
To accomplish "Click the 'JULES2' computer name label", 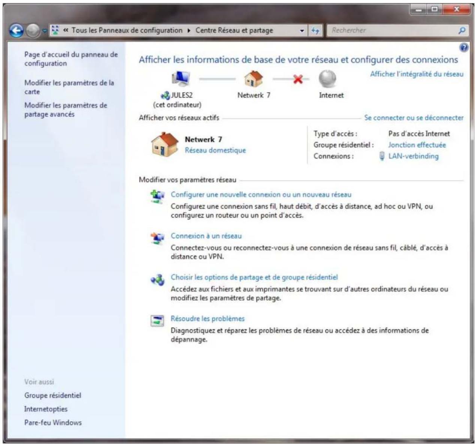I will [x=182, y=95].
